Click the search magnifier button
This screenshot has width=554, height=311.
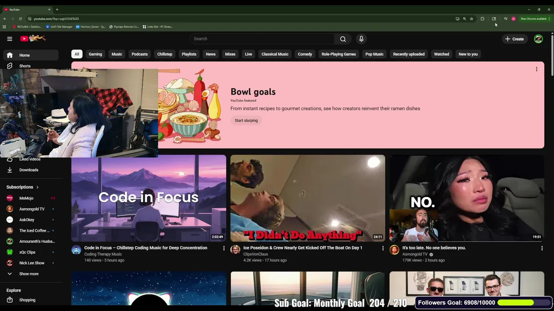click(343, 39)
